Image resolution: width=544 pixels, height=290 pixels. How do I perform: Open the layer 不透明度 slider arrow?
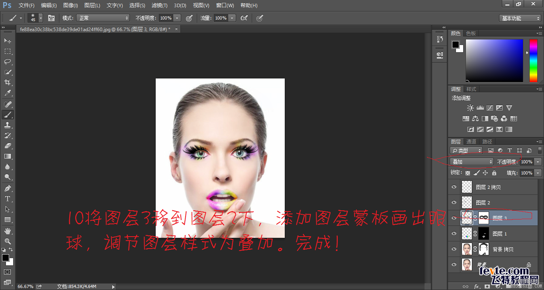tap(538, 162)
